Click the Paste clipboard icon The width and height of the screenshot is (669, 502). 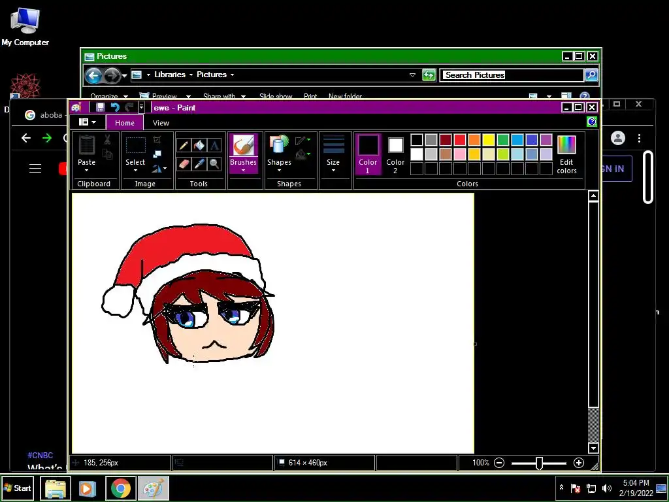pyautogui.click(x=87, y=145)
